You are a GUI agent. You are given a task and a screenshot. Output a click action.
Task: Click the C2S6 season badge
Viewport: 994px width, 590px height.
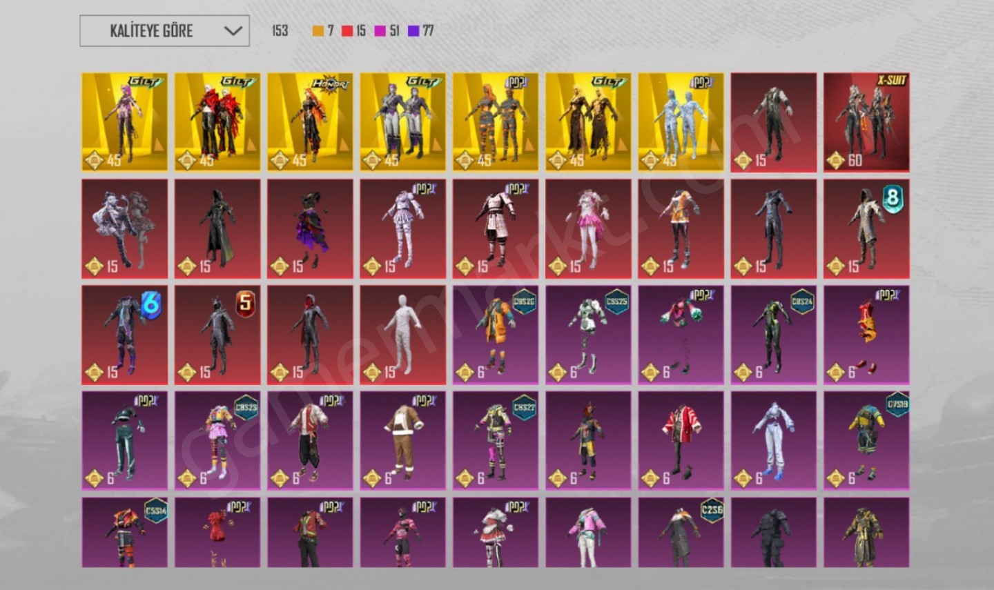pyautogui.click(x=712, y=511)
